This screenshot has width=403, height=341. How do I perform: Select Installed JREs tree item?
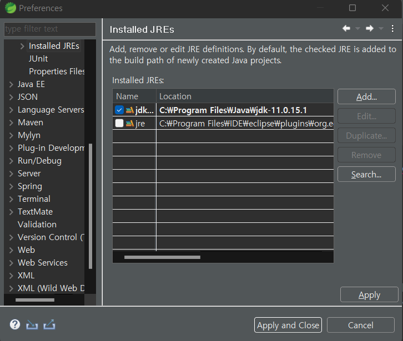54,46
